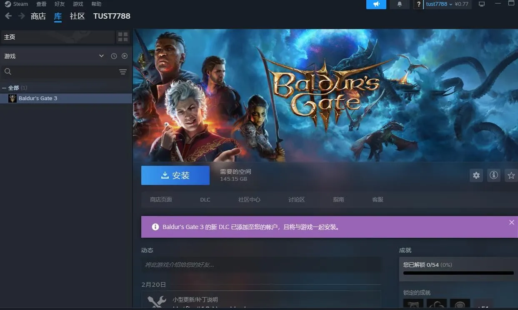Viewport: 518px width, 310px height.
Task: Click the back navigation arrow
Action: click(x=8, y=16)
